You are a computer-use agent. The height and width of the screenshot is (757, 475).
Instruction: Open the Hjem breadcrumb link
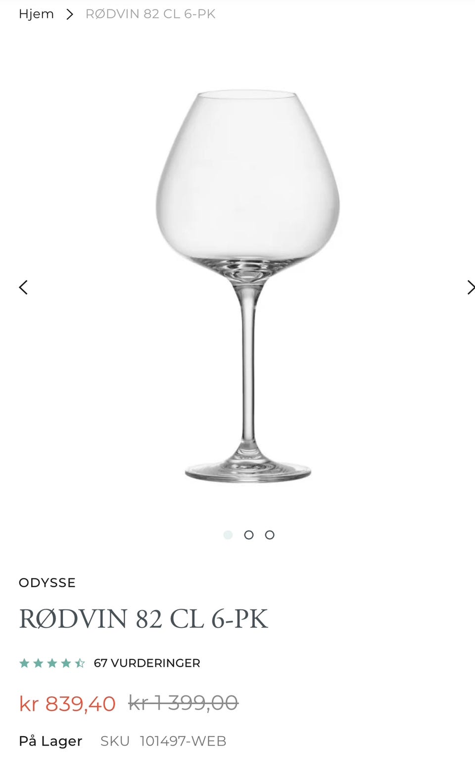pyautogui.click(x=36, y=14)
